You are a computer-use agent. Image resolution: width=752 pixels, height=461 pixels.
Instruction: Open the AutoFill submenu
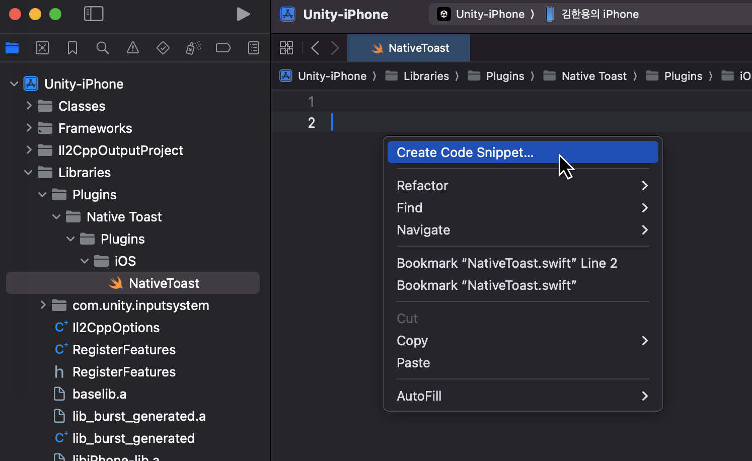pyautogui.click(x=523, y=396)
